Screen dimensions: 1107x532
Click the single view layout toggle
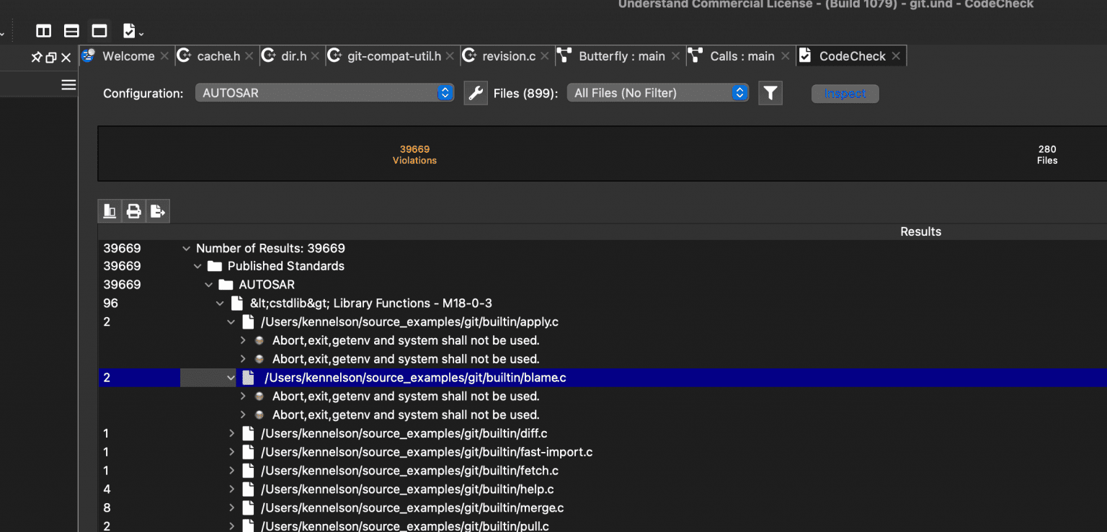point(99,31)
